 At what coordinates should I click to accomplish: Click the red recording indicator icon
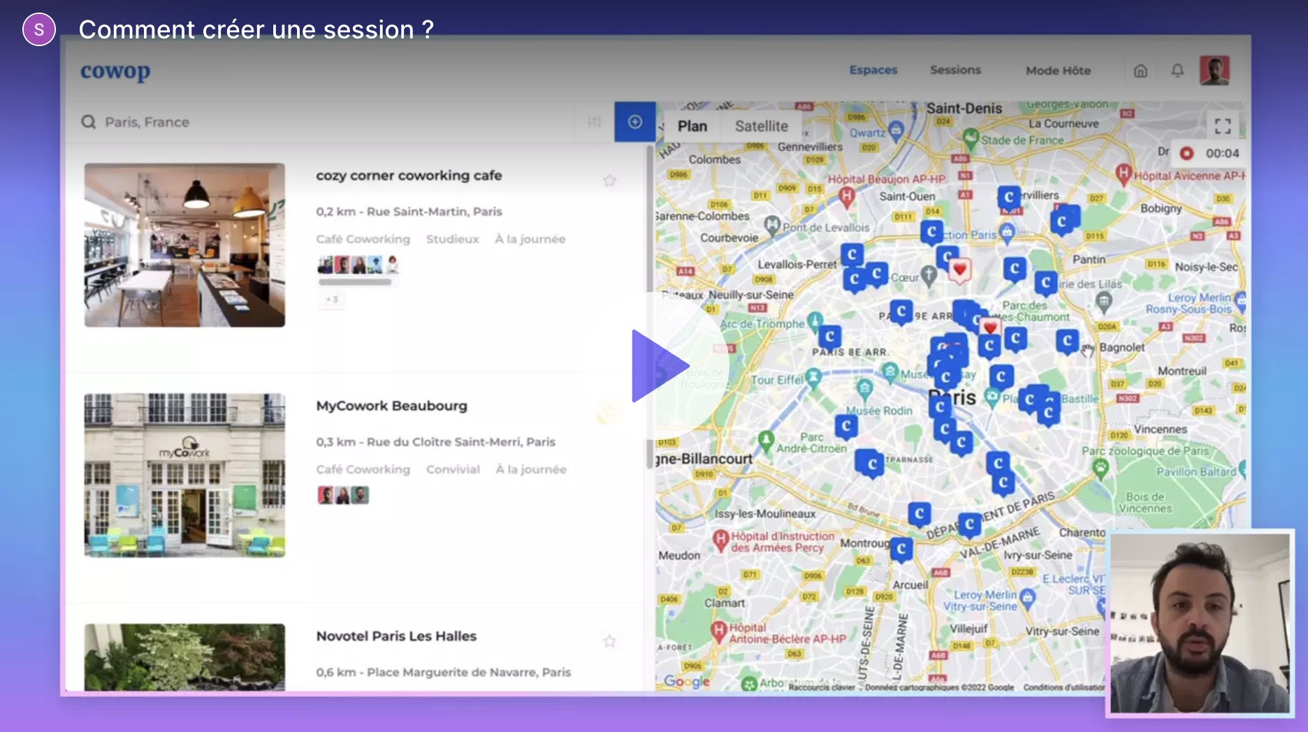click(x=1186, y=153)
